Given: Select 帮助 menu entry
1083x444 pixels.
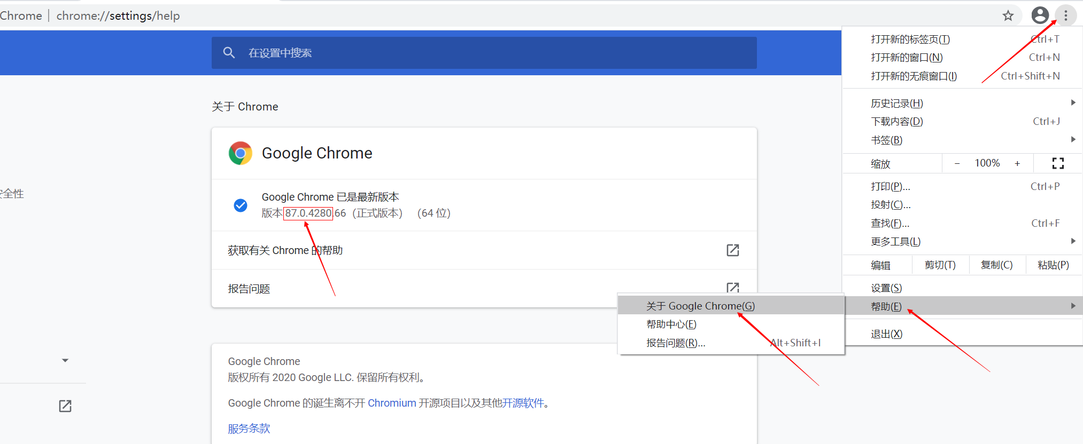Looking at the screenshot, I should pyautogui.click(x=962, y=306).
